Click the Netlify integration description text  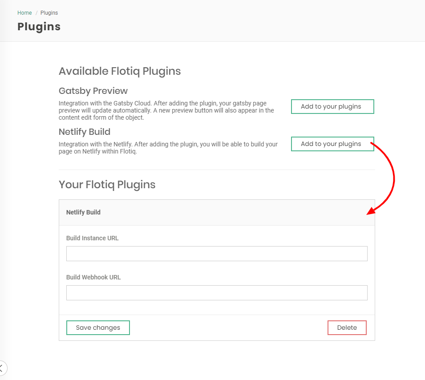(x=168, y=148)
